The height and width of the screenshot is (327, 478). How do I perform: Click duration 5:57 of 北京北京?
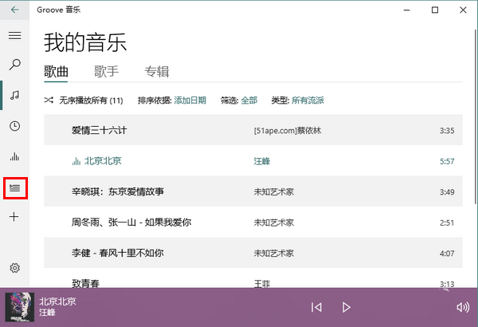pyautogui.click(x=447, y=161)
